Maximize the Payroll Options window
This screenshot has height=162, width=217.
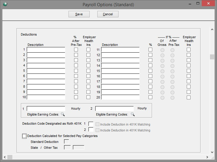(198, 4)
